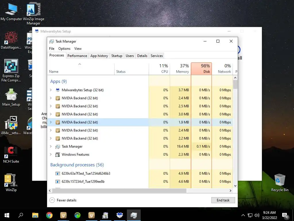Open the Options menu
Viewport: 294px width, 221px height.
point(64,48)
